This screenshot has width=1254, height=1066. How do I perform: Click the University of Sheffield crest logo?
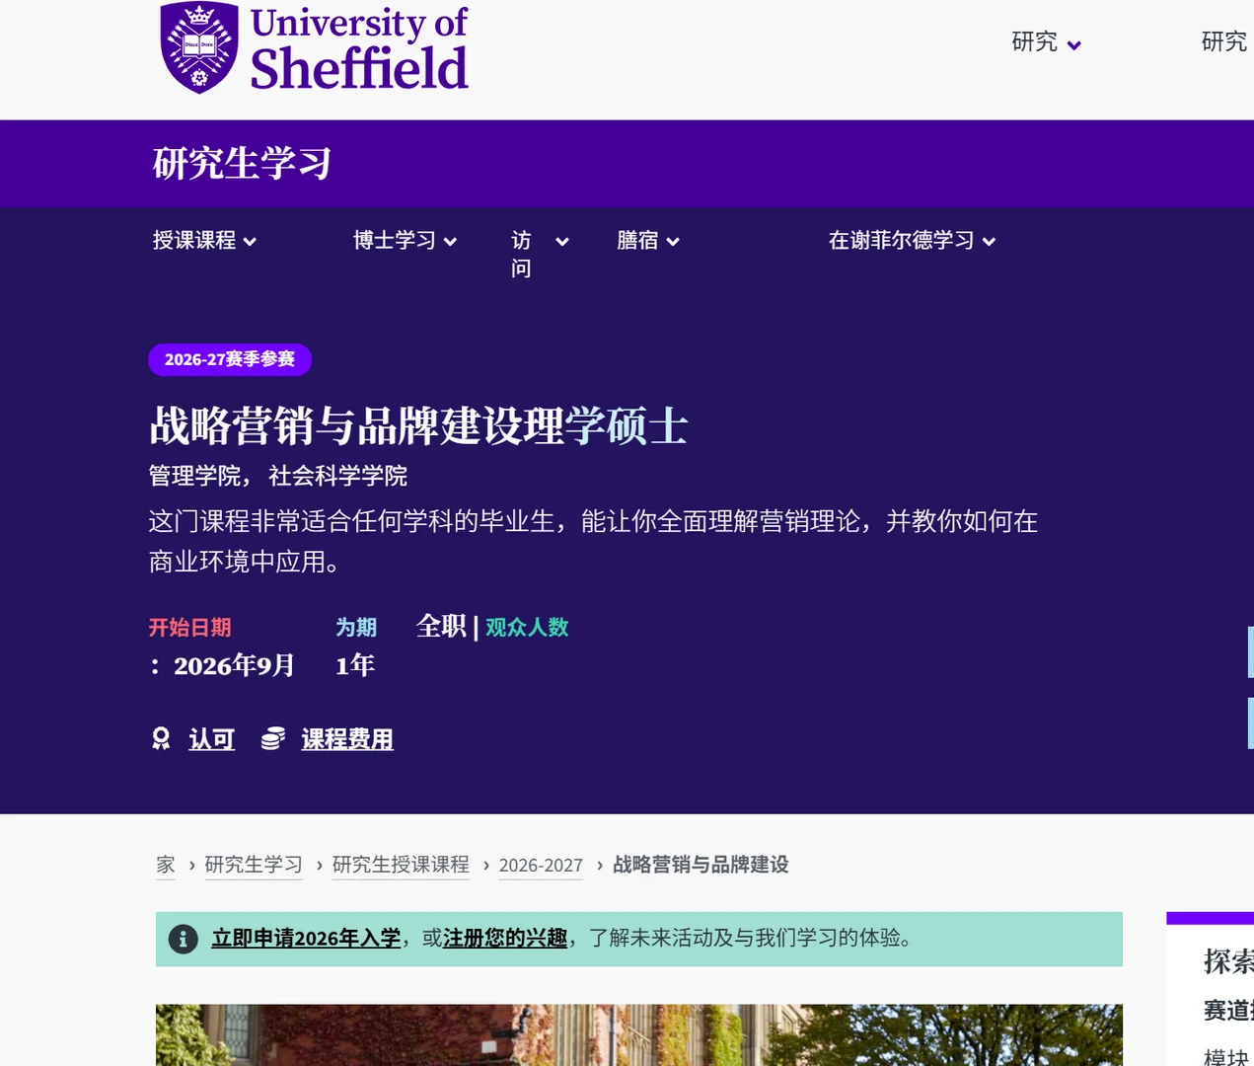click(x=199, y=47)
